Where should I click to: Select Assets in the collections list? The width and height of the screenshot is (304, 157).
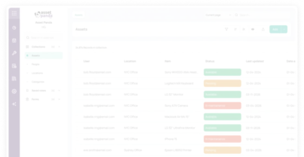(x=44, y=56)
